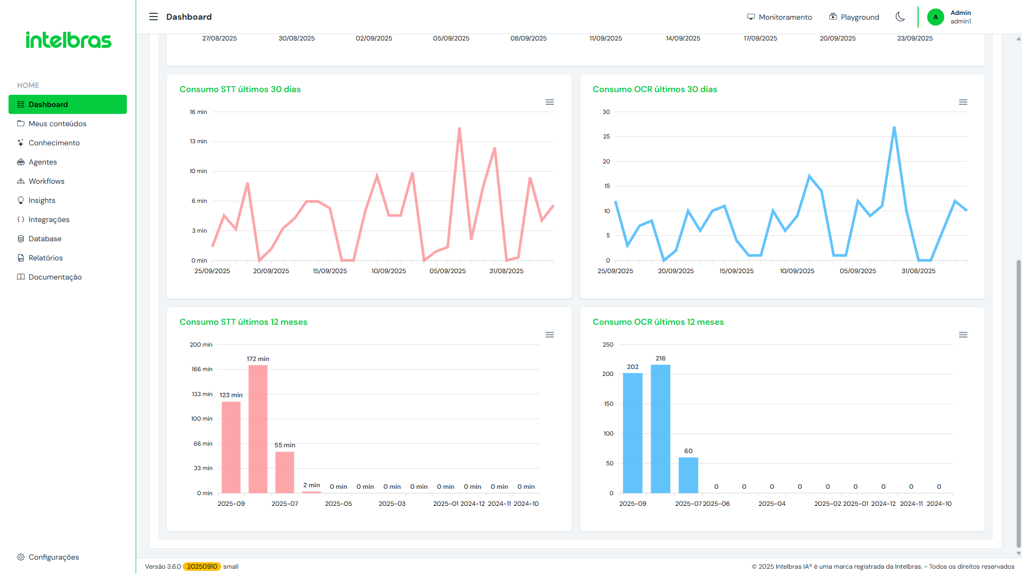Click the 55 min STT bar

(285, 472)
